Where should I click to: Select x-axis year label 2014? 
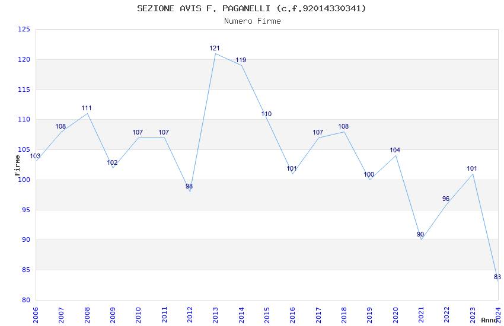click(241, 315)
